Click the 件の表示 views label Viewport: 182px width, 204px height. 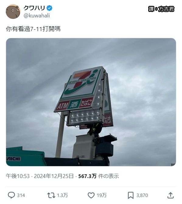tap(108, 176)
